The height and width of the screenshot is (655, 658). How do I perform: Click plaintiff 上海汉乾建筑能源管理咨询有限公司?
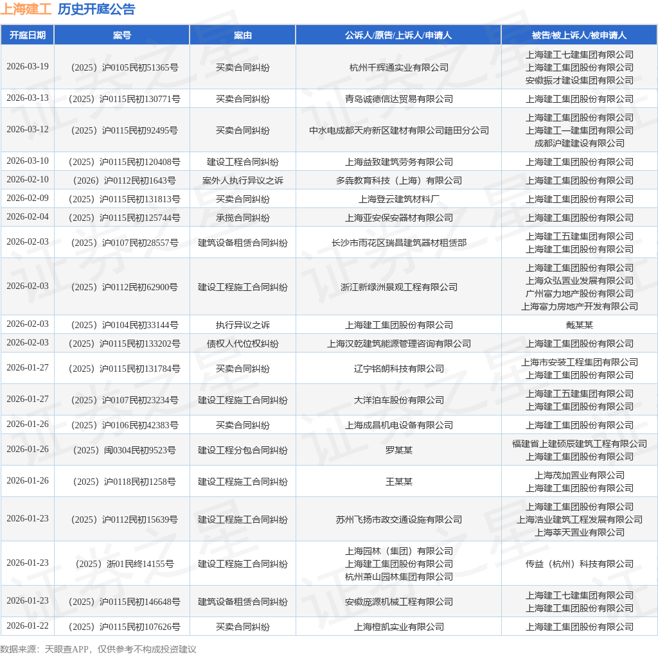(x=399, y=344)
